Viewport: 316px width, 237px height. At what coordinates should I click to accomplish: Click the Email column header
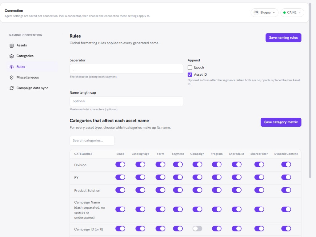(x=120, y=154)
